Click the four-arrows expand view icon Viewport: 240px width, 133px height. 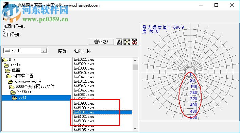(127, 42)
